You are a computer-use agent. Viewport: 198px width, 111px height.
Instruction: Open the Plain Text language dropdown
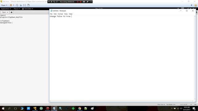[x=161, y=105]
